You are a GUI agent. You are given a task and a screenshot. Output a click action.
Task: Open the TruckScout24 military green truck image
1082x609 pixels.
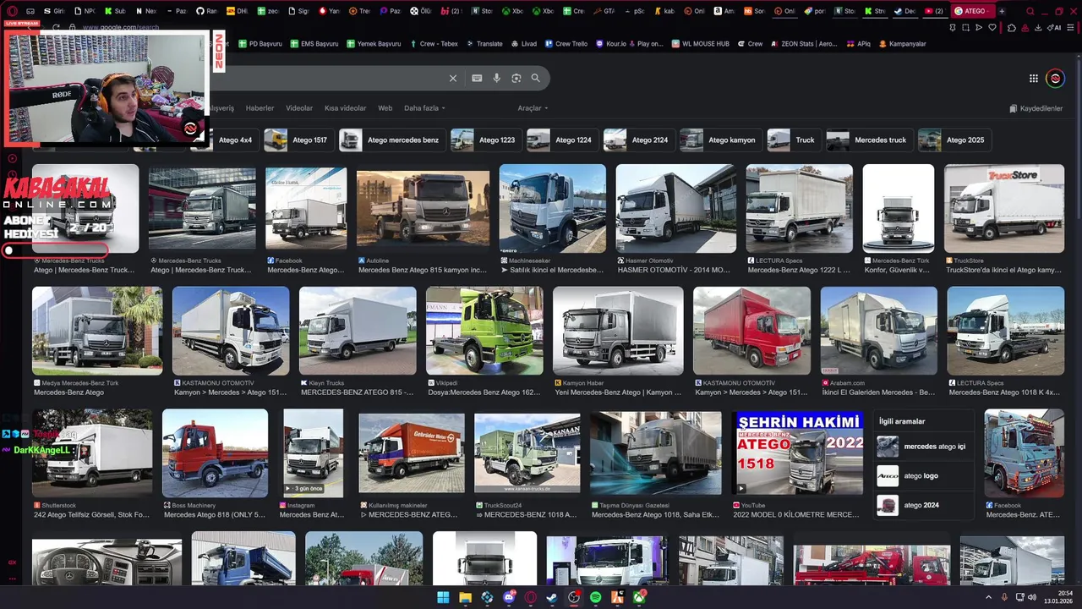click(527, 453)
